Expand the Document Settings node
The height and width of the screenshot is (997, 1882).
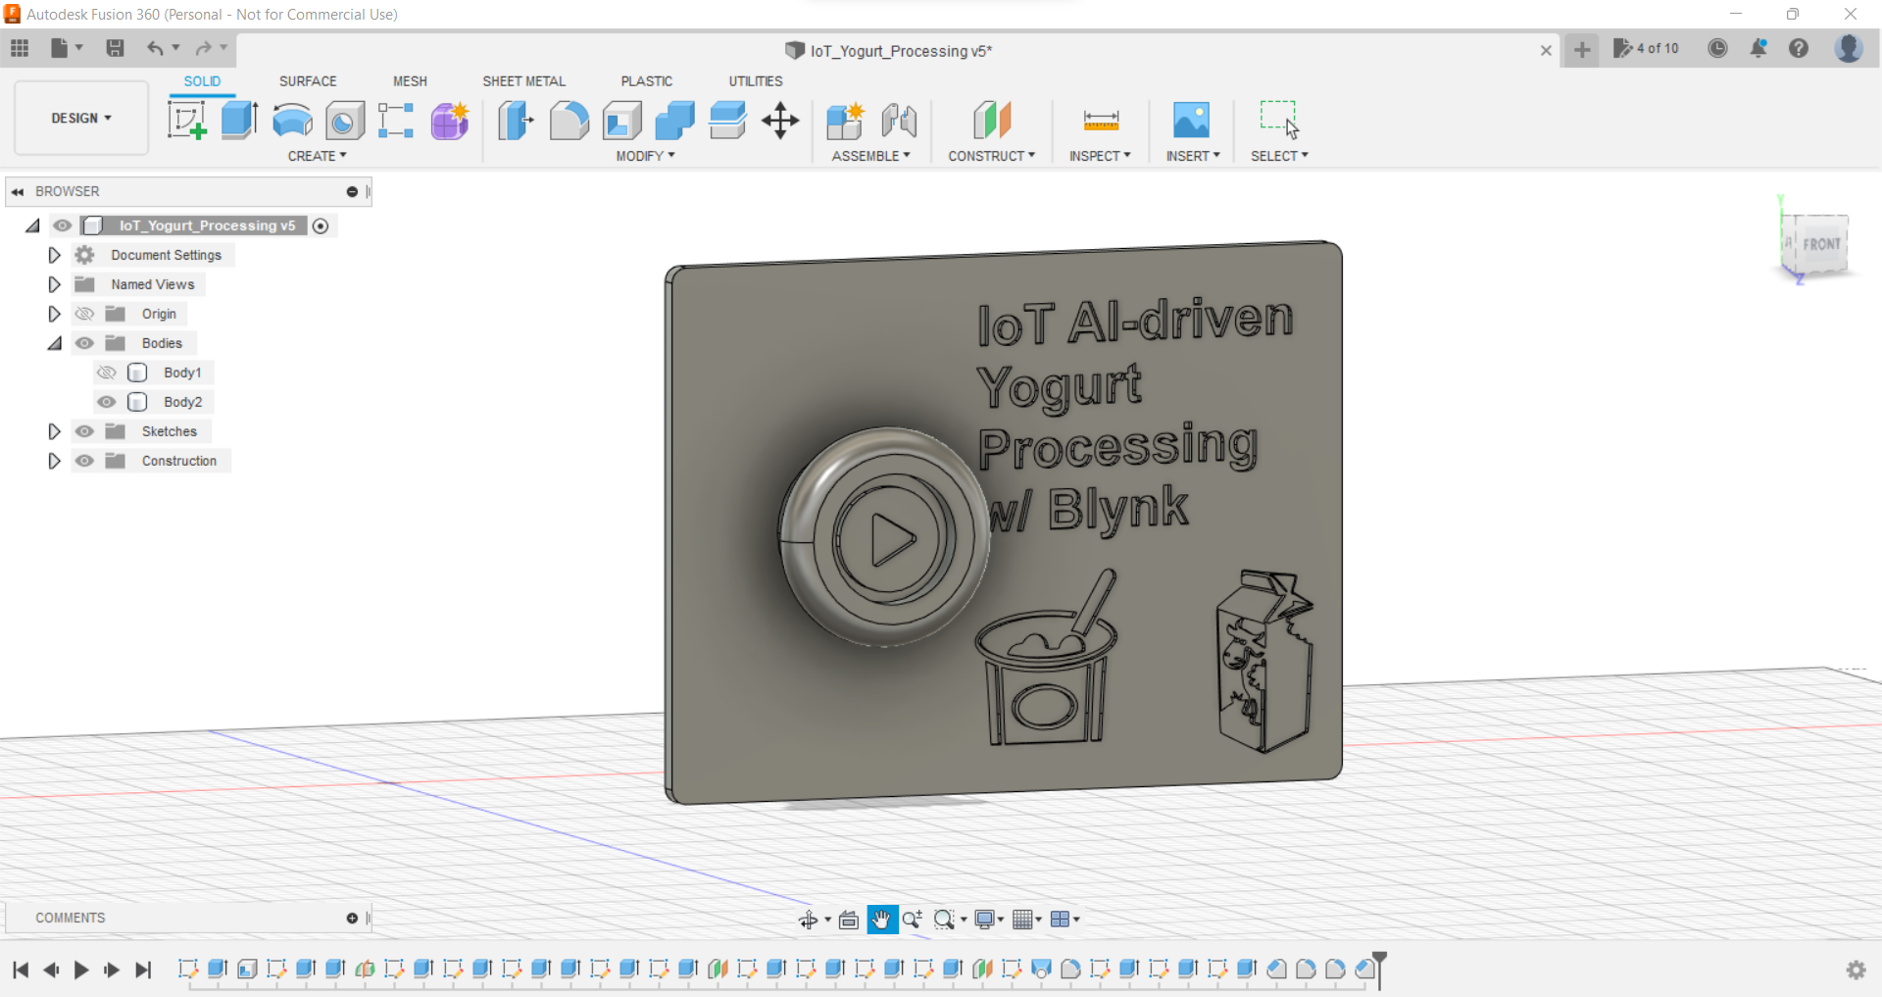[x=54, y=255]
